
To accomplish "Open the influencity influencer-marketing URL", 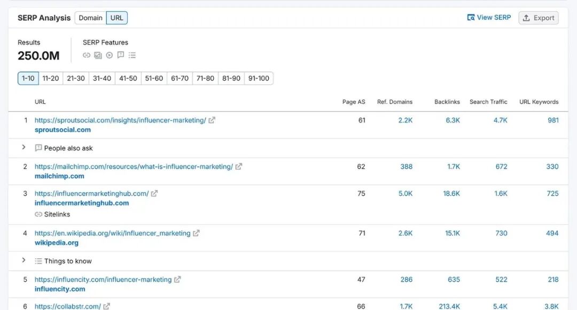I will 103,279.
